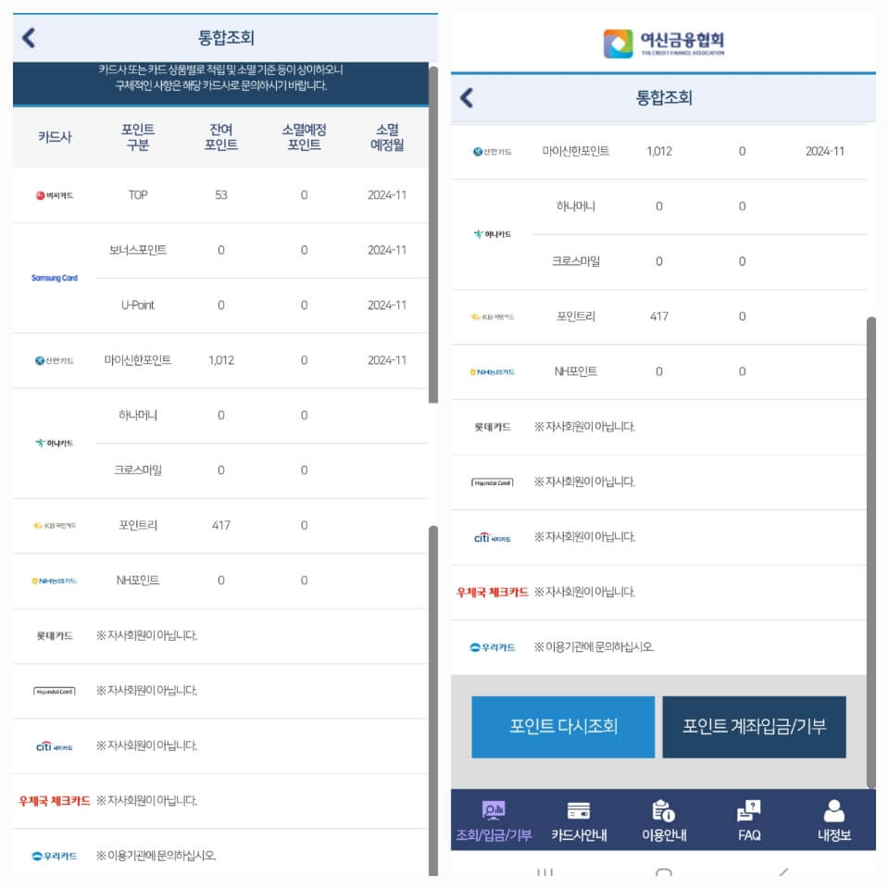Select NH포인트 in left screen

(x=138, y=580)
